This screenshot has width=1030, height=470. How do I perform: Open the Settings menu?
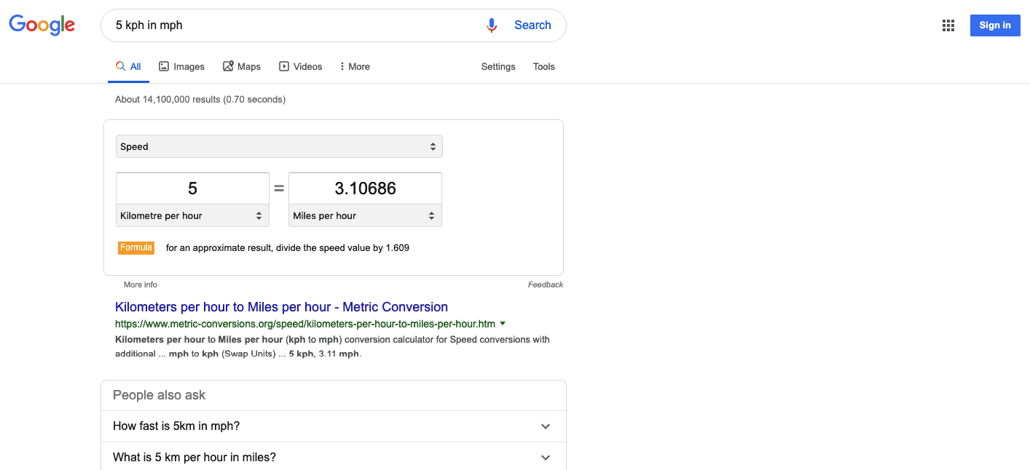pyautogui.click(x=498, y=66)
